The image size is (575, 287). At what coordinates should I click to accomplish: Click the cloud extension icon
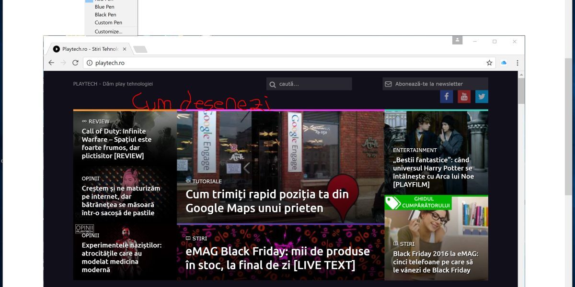coord(504,63)
